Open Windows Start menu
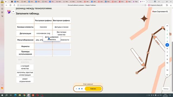173x97 pixels. point(2,95)
